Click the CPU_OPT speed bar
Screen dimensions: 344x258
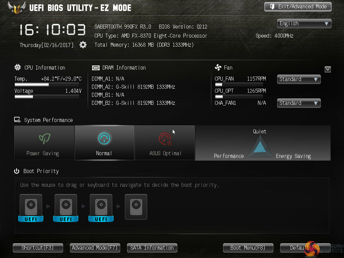click(x=239, y=97)
